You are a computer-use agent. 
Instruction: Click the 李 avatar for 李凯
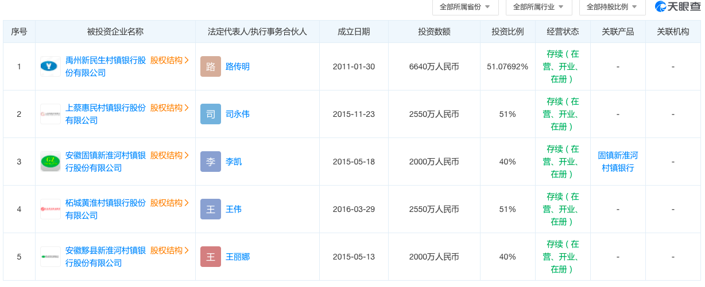point(210,162)
